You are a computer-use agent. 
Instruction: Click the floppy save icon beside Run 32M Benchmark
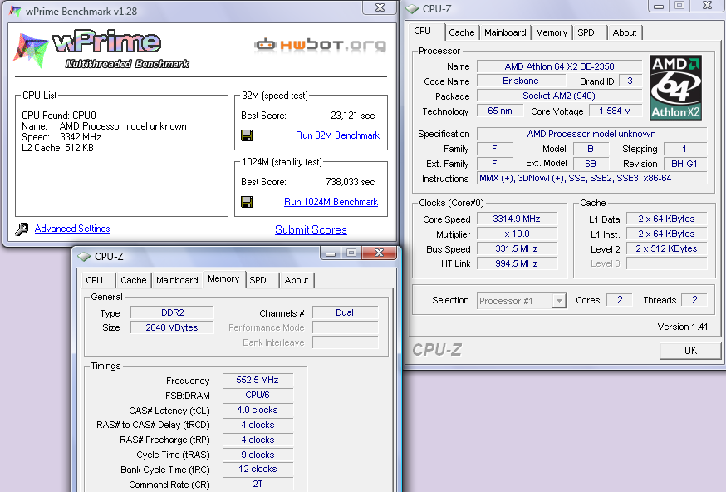click(x=247, y=135)
